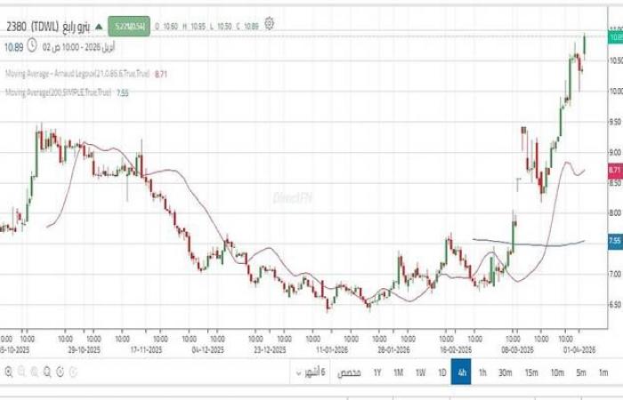Open the chart settings gear icon
This screenshot has height=400, width=623.
269,24
